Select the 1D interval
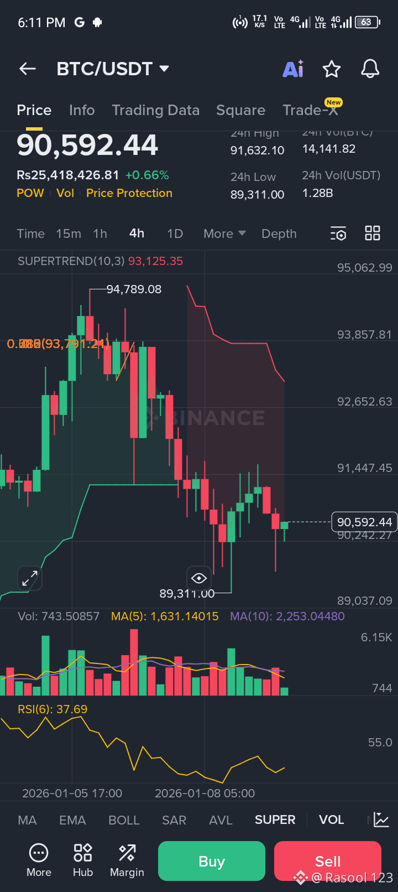Screen dimensions: 398x892 [175, 234]
